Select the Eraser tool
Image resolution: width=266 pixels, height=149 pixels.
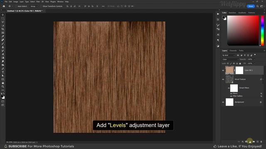(x=3, y=54)
